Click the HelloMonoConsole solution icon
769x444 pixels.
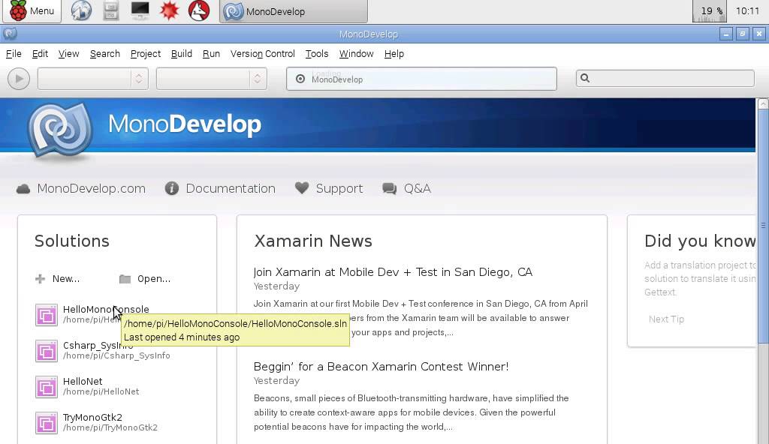tap(46, 315)
